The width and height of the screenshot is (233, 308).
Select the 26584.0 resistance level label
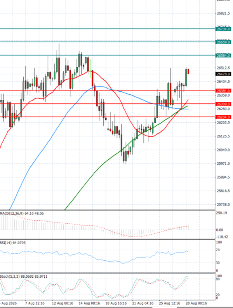point(223,56)
